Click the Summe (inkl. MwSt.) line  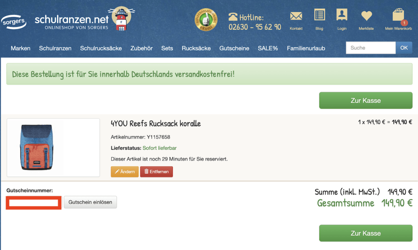point(363,192)
